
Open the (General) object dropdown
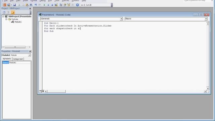pyautogui.click(x=121, y=19)
